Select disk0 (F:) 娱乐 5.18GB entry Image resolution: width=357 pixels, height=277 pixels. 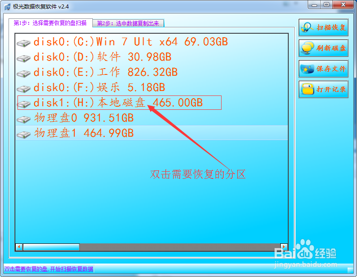152,87
